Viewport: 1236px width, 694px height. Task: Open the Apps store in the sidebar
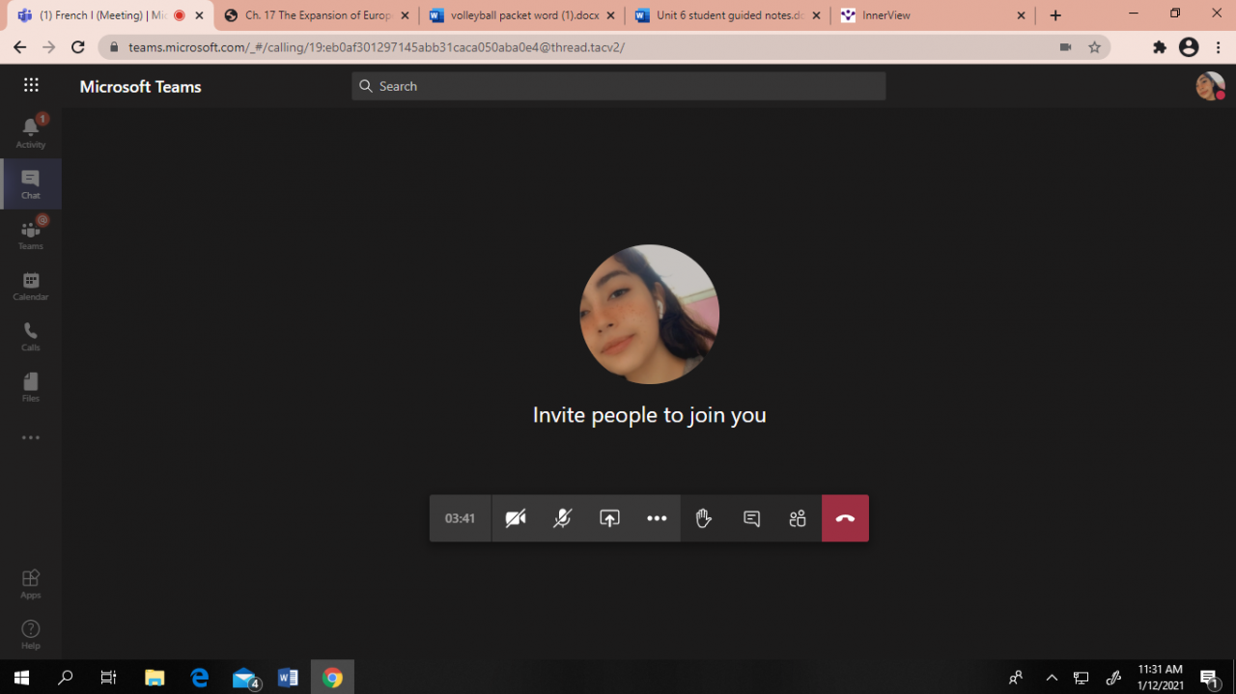31,583
